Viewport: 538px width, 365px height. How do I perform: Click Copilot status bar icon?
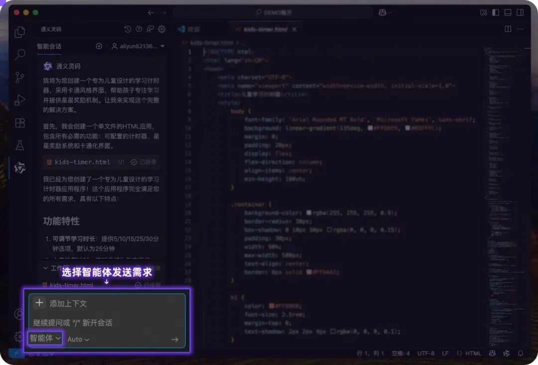coord(492,354)
